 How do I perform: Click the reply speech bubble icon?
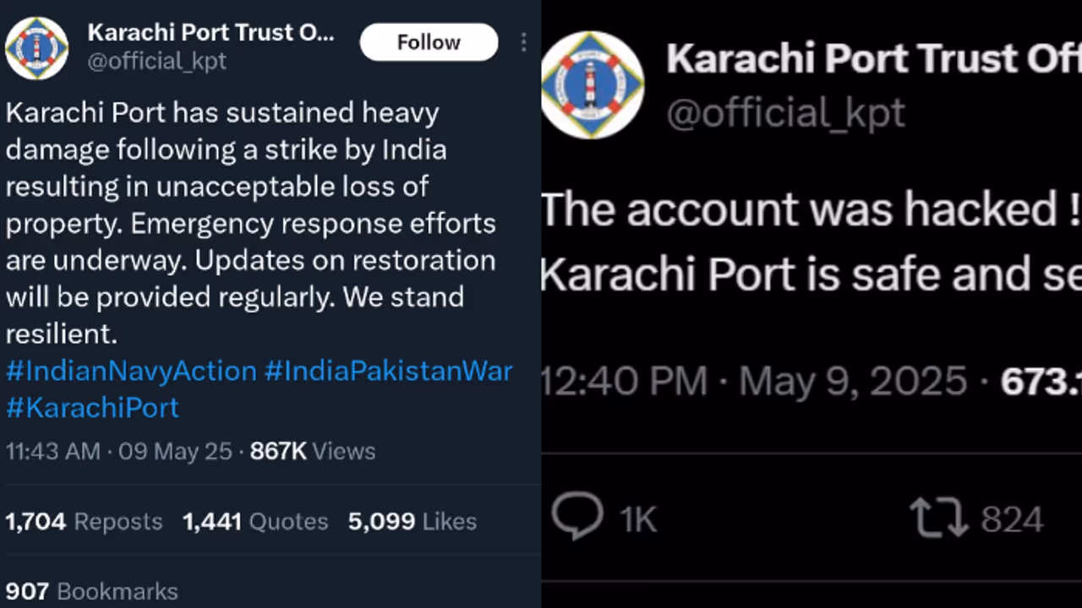[577, 517]
